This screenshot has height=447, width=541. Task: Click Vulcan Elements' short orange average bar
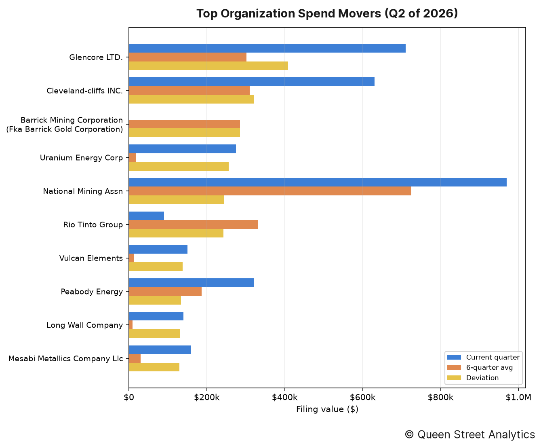click(x=131, y=258)
